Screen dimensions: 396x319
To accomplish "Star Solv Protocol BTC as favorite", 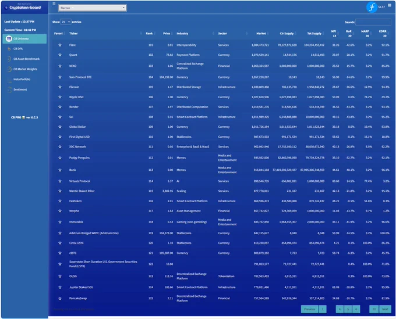I will coord(60,77).
